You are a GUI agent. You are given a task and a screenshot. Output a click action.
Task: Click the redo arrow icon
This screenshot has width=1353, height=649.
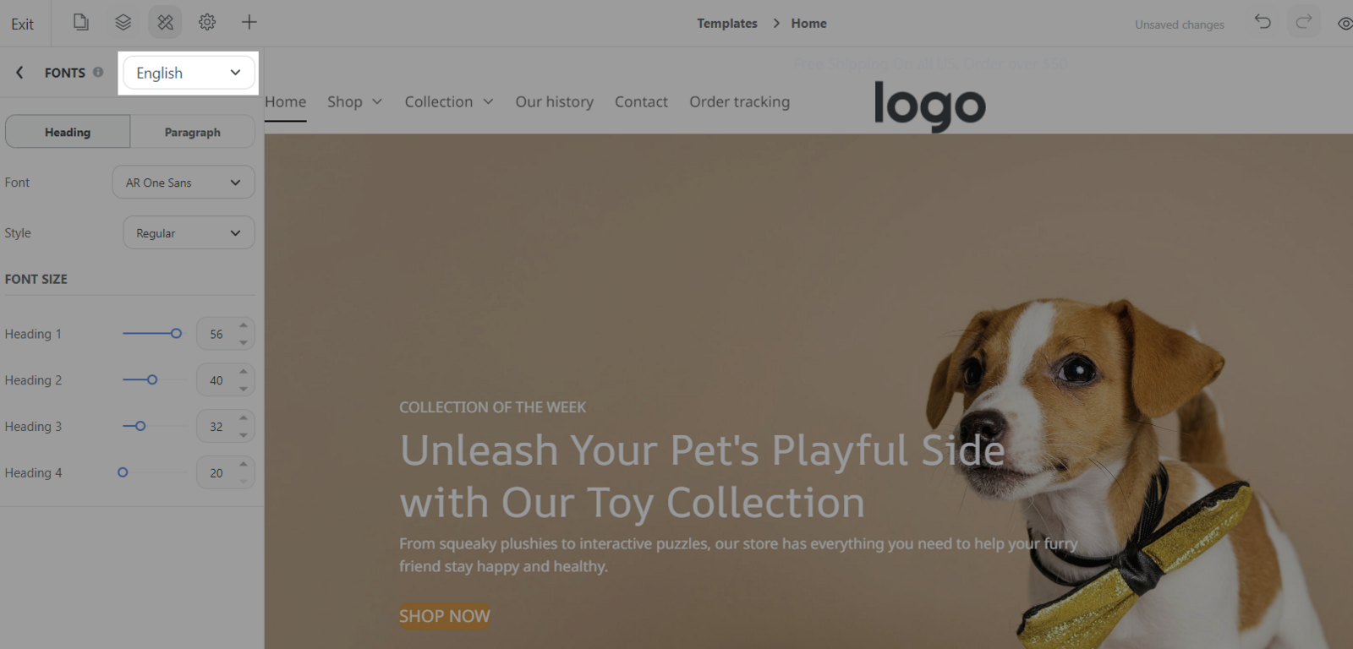1304,22
